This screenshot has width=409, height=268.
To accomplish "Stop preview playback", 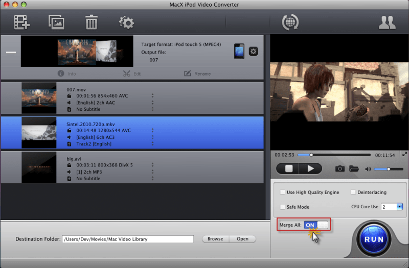I will pyautogui.click(x=288, y=169).
